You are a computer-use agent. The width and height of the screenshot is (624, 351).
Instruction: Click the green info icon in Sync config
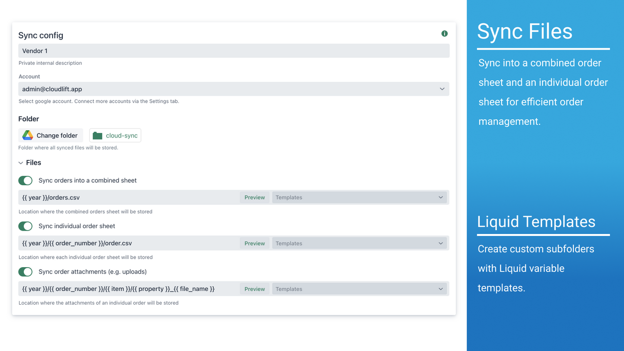click(x=444, y=34)
